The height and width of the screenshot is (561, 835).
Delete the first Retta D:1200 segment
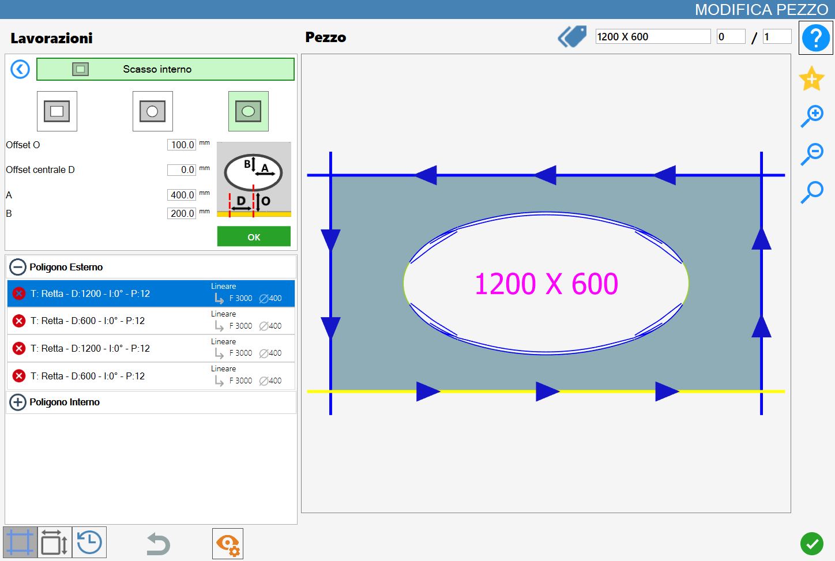[x=19, y=293]
